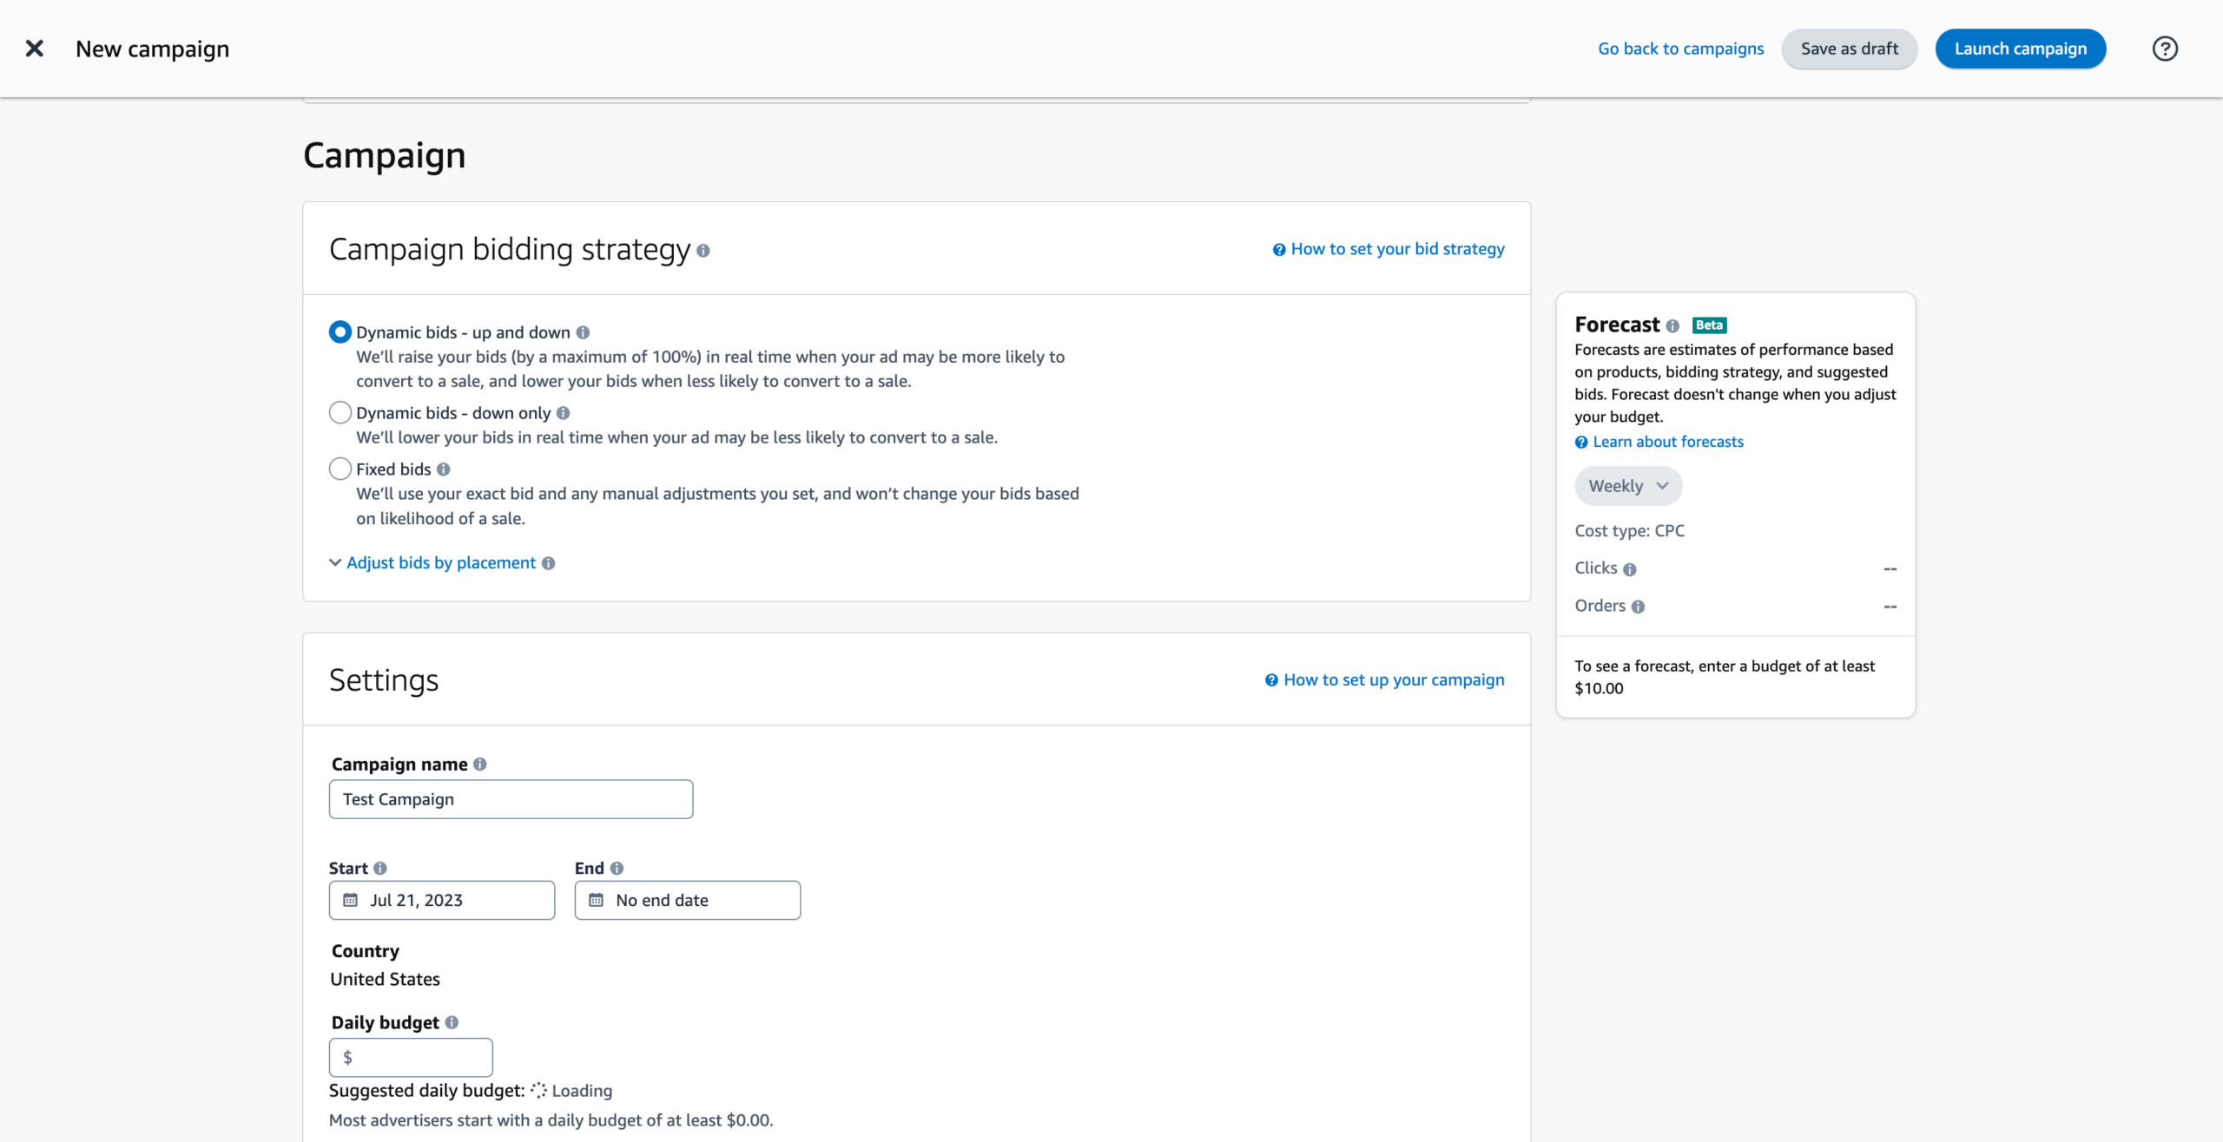The width and height of the screenshot is (2223, 1142).
Task: Click Save as draft button
Action: pyautogui.click(x=1850, y=48)
